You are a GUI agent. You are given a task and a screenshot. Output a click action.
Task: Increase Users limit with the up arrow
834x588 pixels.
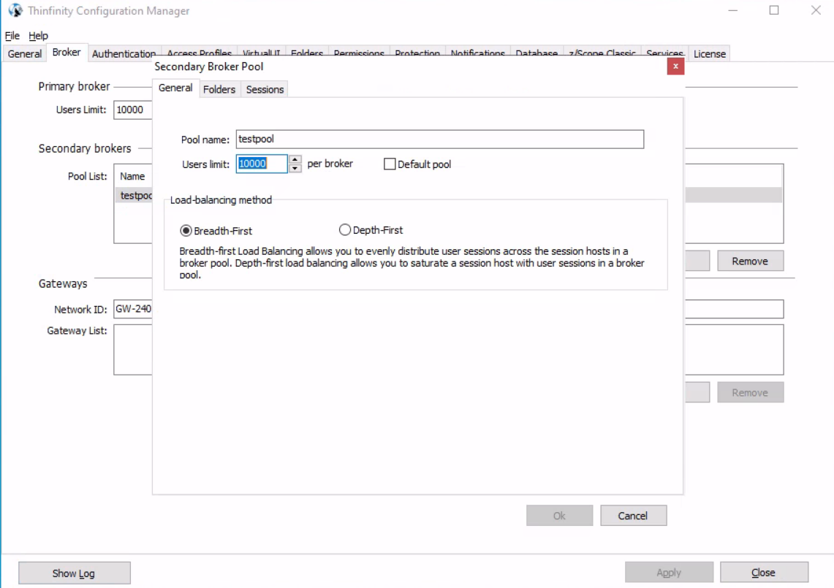click(295, 159)
